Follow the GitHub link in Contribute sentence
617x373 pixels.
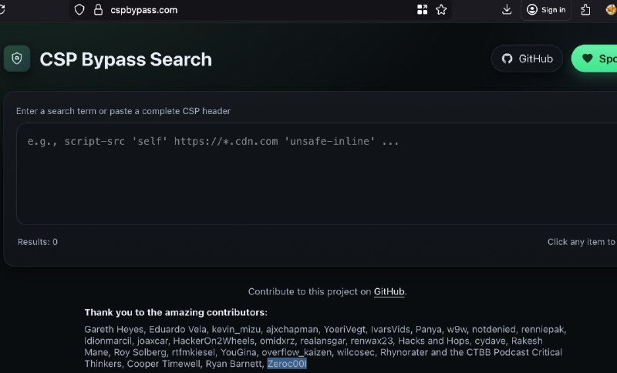click(x=389, y=292)
